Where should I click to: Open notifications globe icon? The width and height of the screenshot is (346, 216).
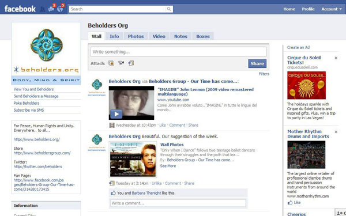pos(60,9)
